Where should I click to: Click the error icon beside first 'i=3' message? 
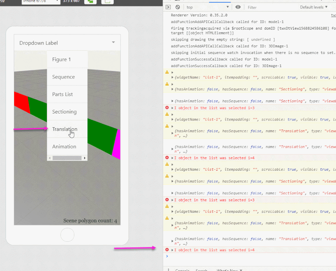(x=167, y=108)
